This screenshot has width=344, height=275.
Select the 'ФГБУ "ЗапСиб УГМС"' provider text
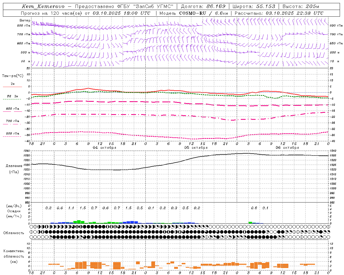click(145, 6)
